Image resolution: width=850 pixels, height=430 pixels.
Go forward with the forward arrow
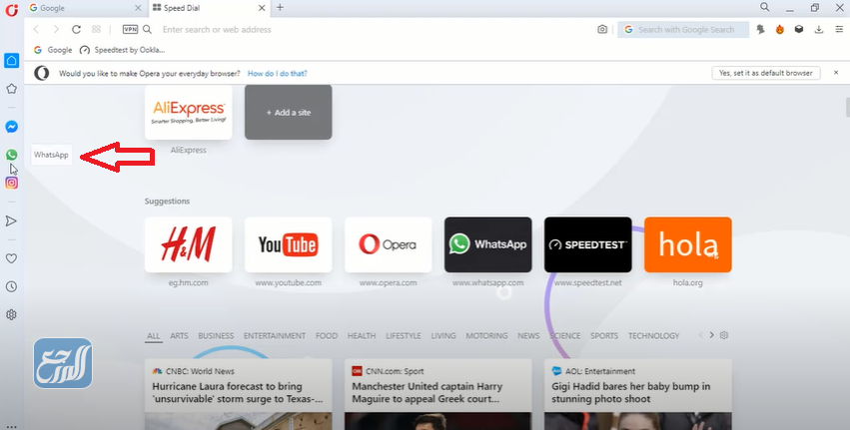point(56,29)
